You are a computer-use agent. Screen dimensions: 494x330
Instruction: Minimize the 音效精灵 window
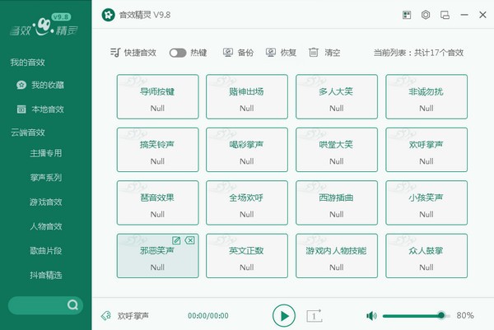(x=464, y=15)
